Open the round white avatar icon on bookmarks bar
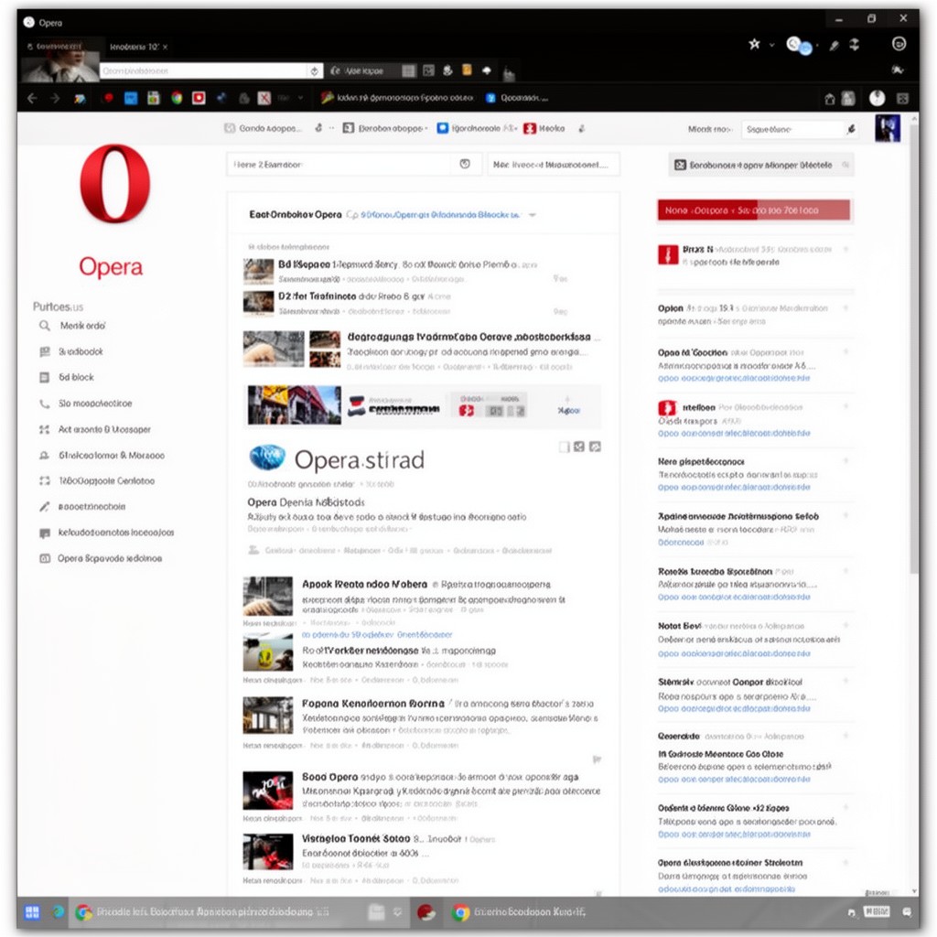Viewport: 937px width, 937px height. coord(877,98)
